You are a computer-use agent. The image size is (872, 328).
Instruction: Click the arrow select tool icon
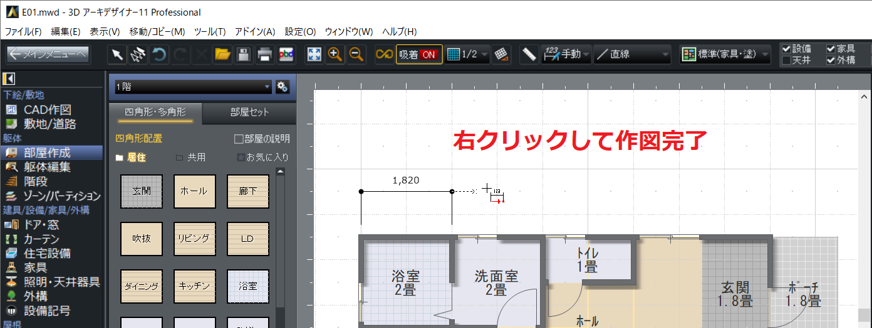117,54
